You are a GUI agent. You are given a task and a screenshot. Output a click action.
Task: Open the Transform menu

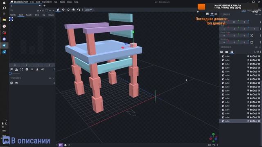(x=47, y=2)
